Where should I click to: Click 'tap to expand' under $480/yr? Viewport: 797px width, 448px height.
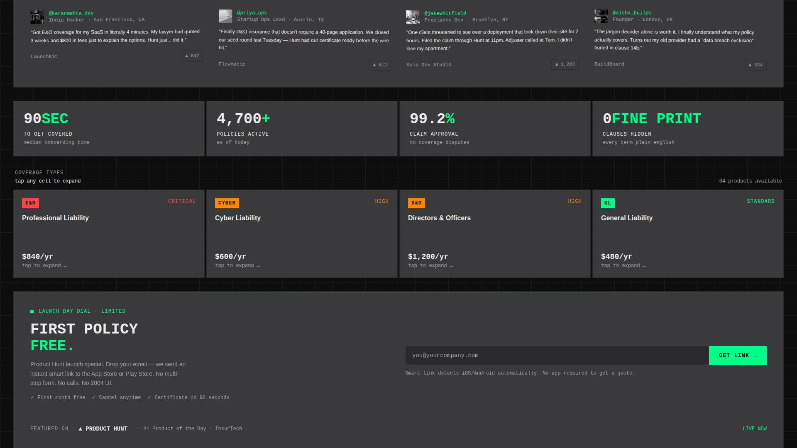point(623,266)
